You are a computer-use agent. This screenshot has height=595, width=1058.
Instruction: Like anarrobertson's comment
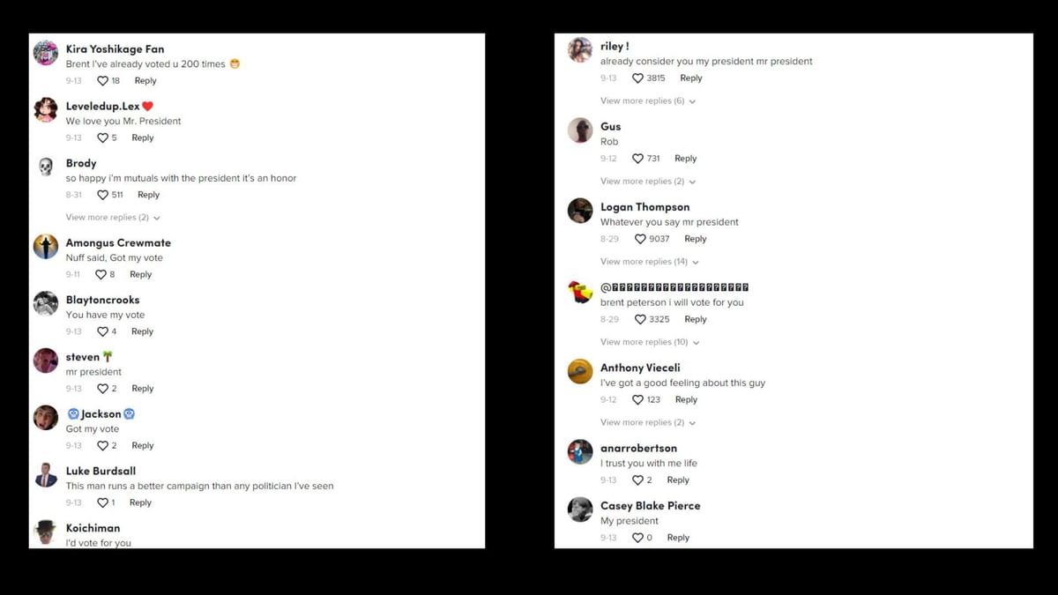click(637, 480)
